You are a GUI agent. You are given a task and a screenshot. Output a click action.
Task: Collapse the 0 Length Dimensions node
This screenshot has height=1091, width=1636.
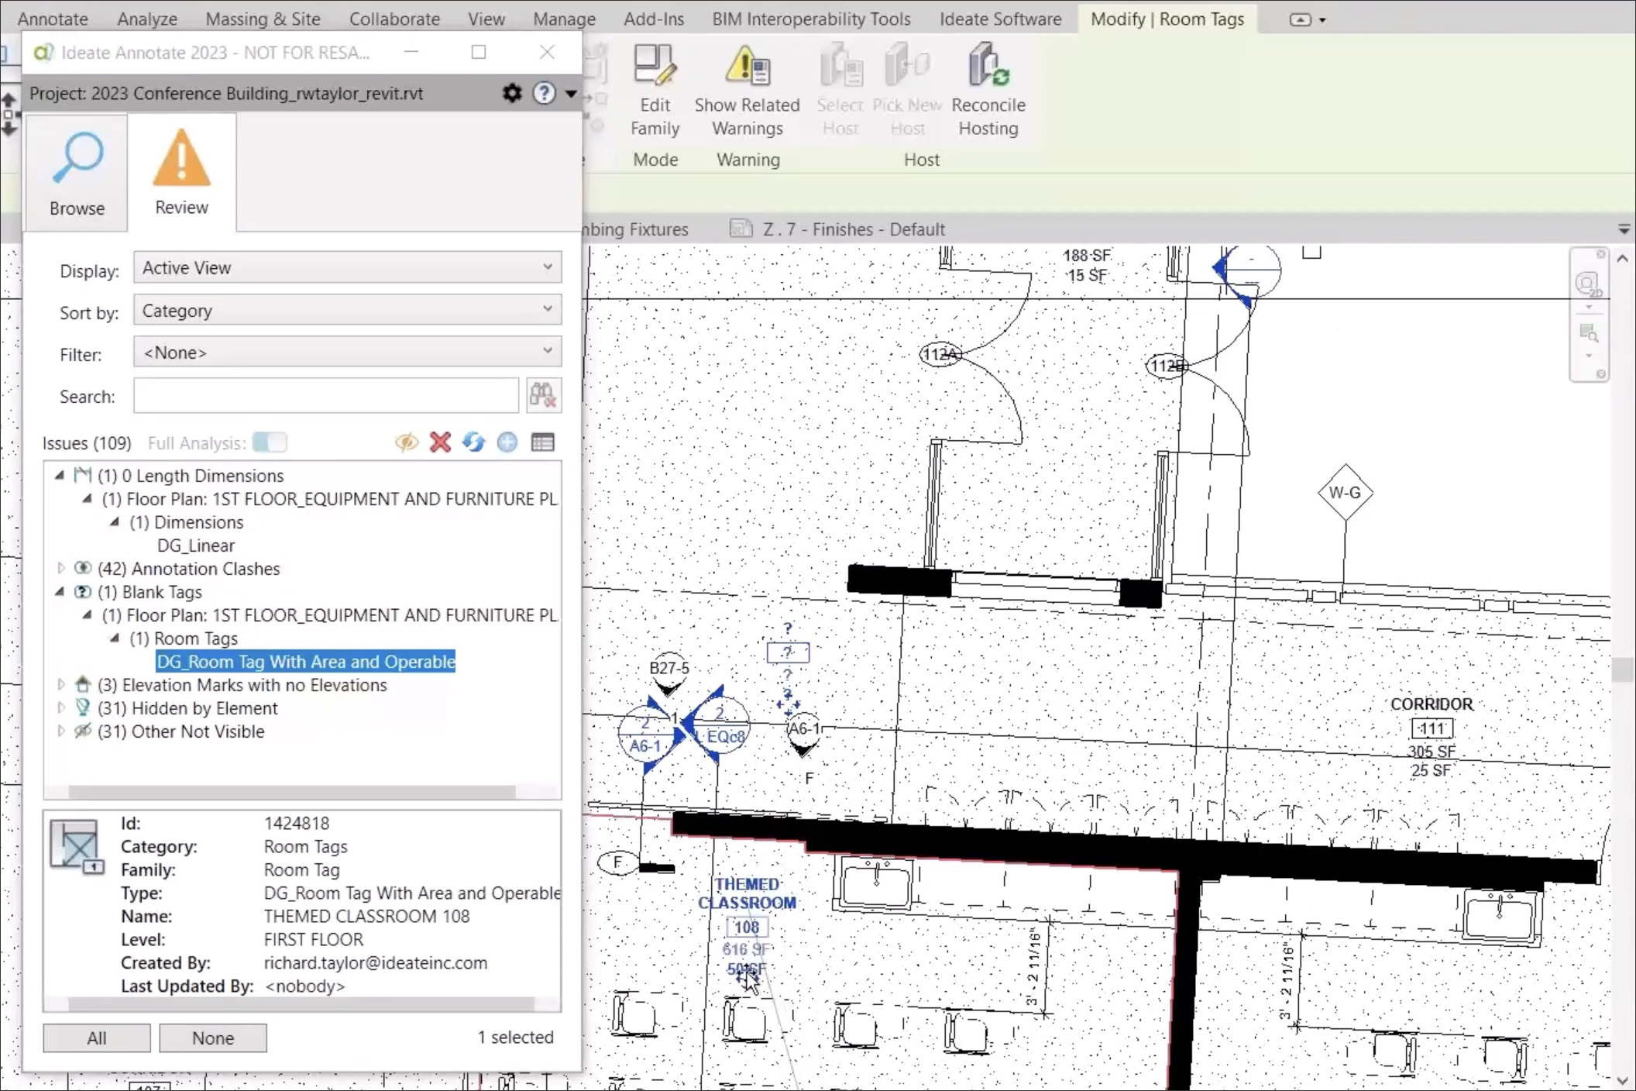tap(60, 475)
